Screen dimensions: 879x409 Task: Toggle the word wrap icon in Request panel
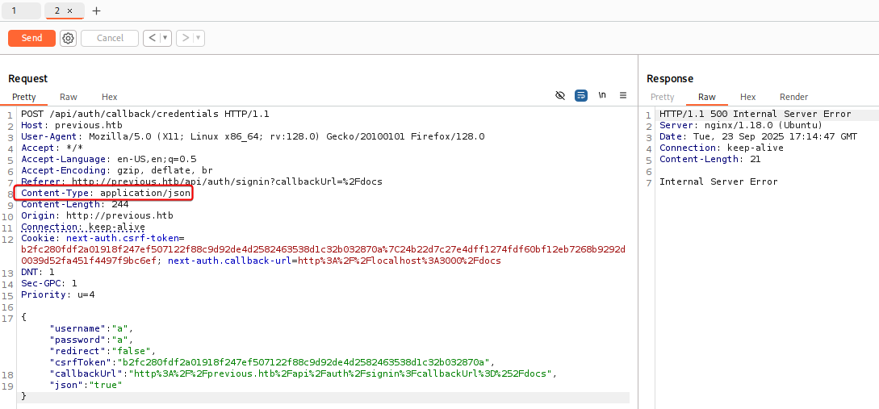click(581, 95)
